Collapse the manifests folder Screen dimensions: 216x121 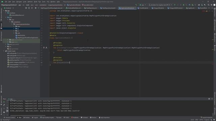(x=6, y=13)
